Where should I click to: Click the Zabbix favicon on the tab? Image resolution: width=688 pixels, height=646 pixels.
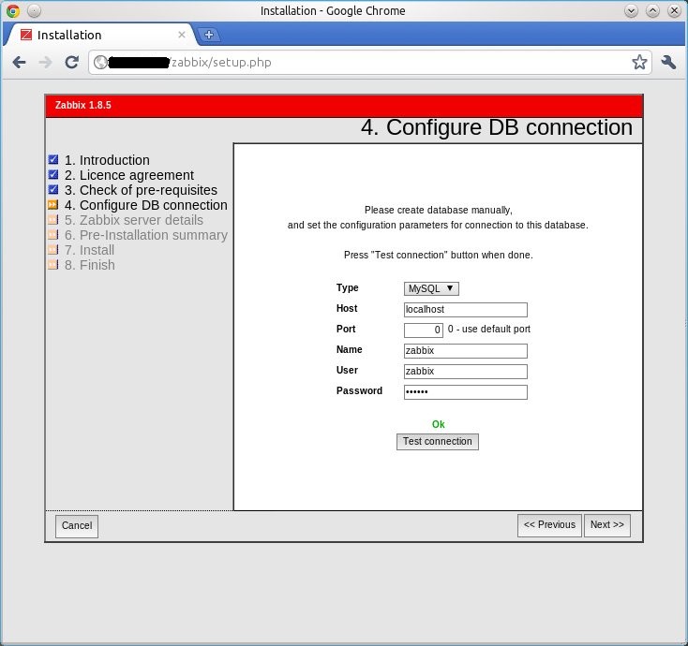[26, 35]
